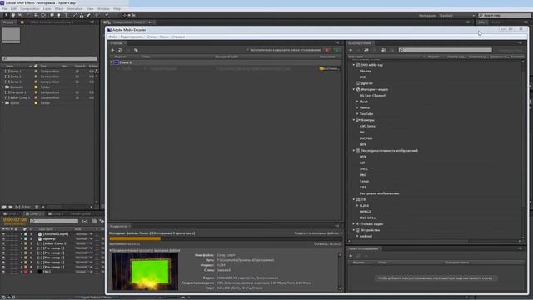Click the cameras group icon
This screenshot has height=300, width=533.
click(358, 120)
